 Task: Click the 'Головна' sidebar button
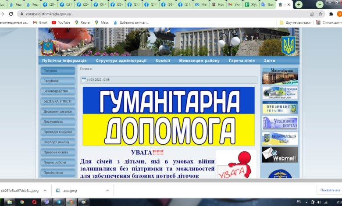tap(58, 71)
